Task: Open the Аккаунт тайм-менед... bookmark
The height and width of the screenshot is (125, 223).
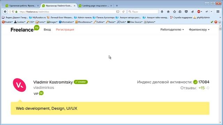Action: point(155,17)
